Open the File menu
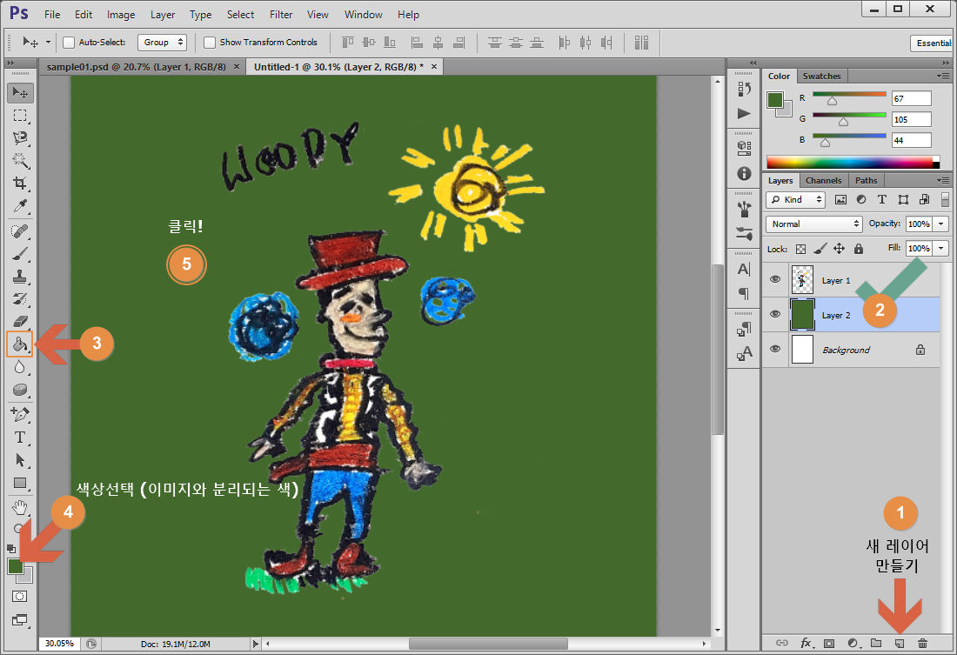Viewport: 957px width, 655px height. 52,15
